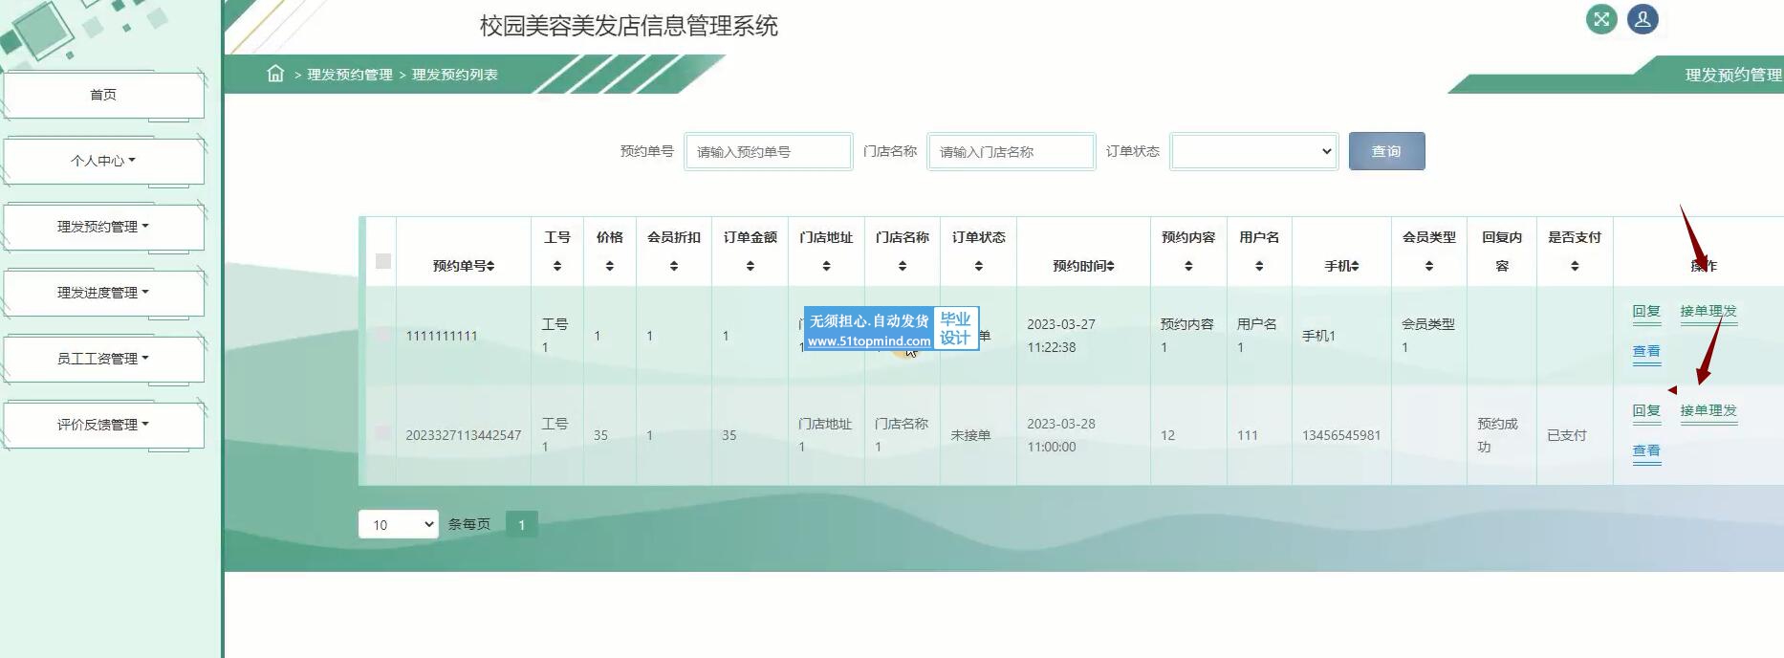This screenshot has height=658, width=1784.
Task: Check the row for order 2023327113442547
Action: pos(383,432)
